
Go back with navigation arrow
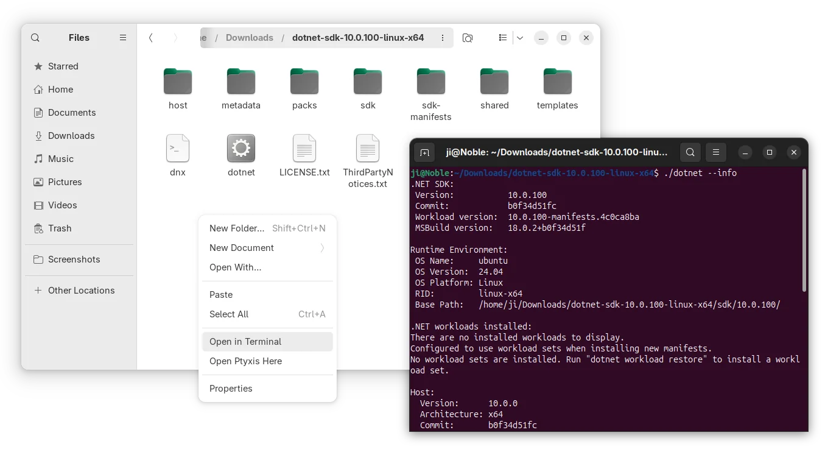point(151,38)
